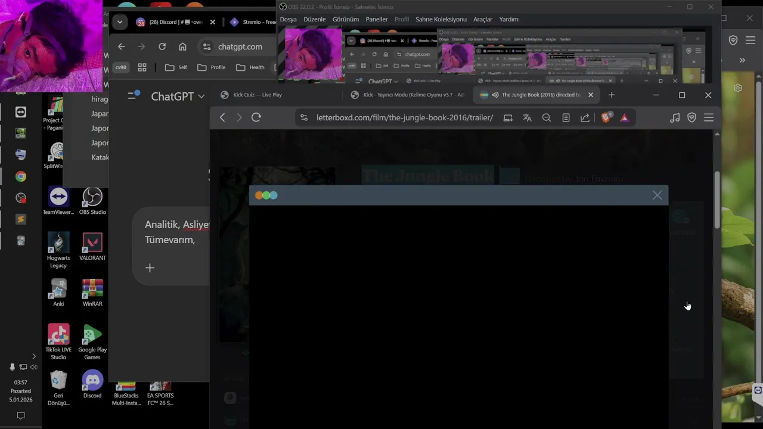Toggle the ChatGPT sidebar
Viewport: 763px width, 429px height.
134,95
